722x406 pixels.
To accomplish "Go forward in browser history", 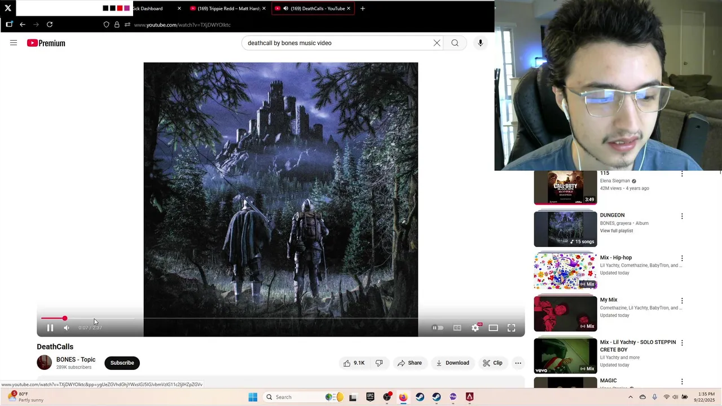I will tap(36, 25).
